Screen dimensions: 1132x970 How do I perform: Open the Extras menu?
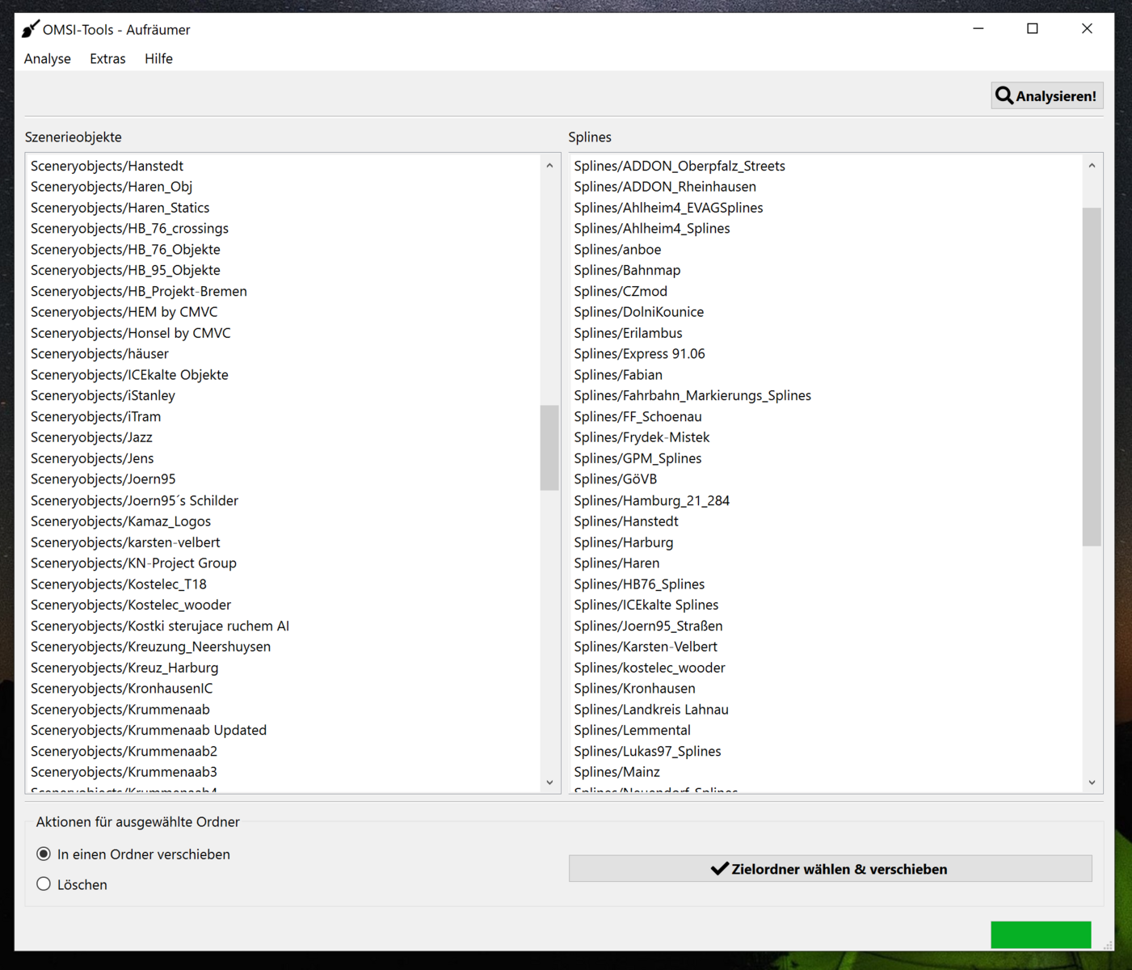(107, 59)
